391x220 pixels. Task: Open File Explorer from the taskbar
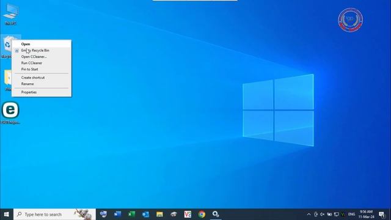(159, 215)
